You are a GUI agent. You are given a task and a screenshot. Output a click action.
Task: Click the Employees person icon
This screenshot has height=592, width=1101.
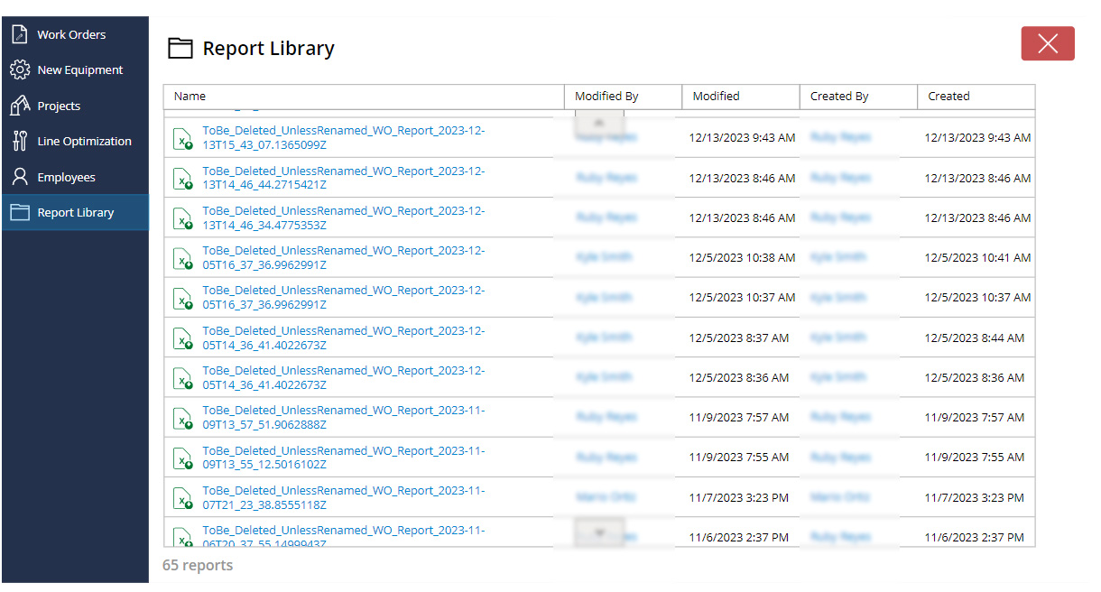point(20,177)
